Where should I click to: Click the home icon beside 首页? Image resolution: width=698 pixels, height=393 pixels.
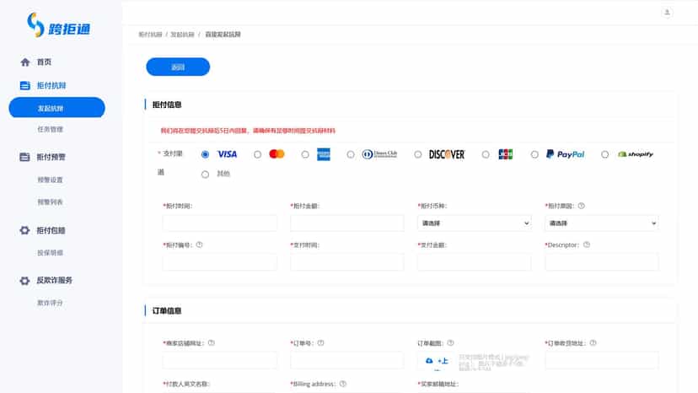[x=25, y=62]
